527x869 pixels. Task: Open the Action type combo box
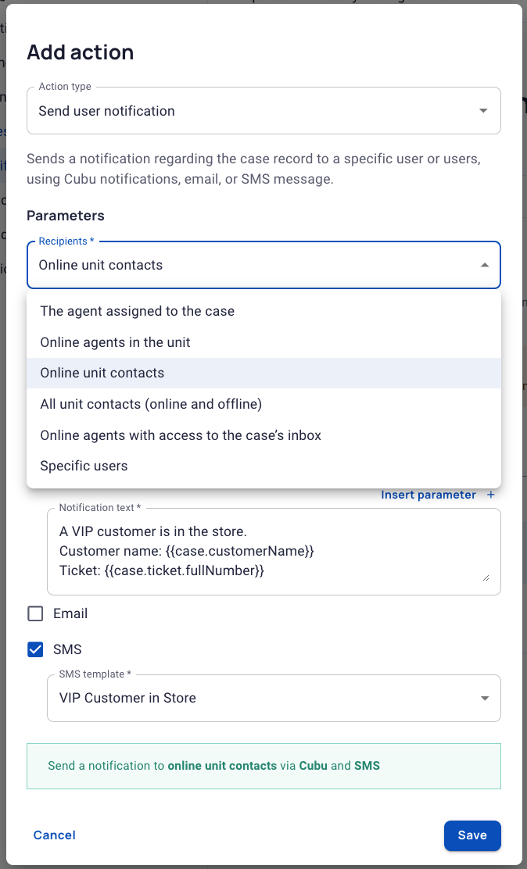[263, 111]
